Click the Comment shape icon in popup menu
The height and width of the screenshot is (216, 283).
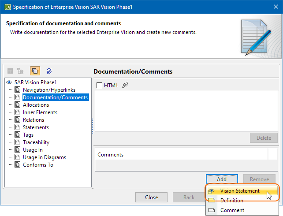pyautogui.click(x=211, y=210)
